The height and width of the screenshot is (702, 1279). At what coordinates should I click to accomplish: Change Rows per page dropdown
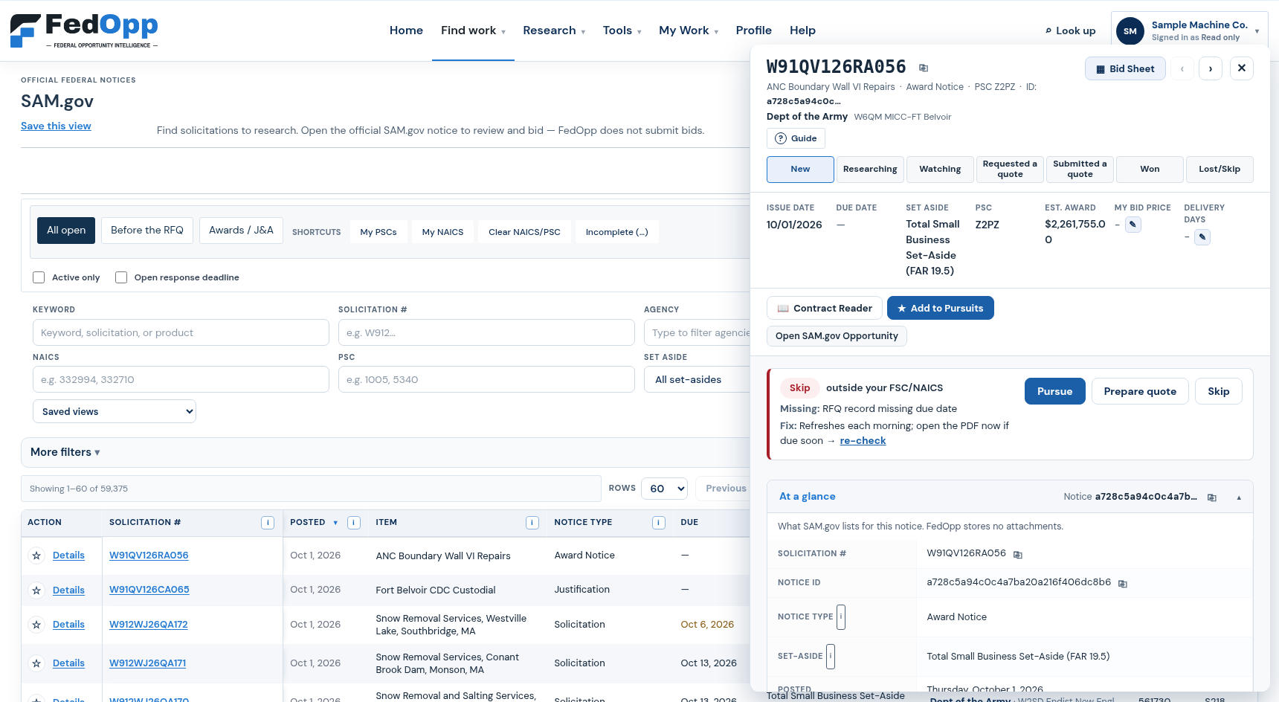pyautogui.click(x=664, y=489)
